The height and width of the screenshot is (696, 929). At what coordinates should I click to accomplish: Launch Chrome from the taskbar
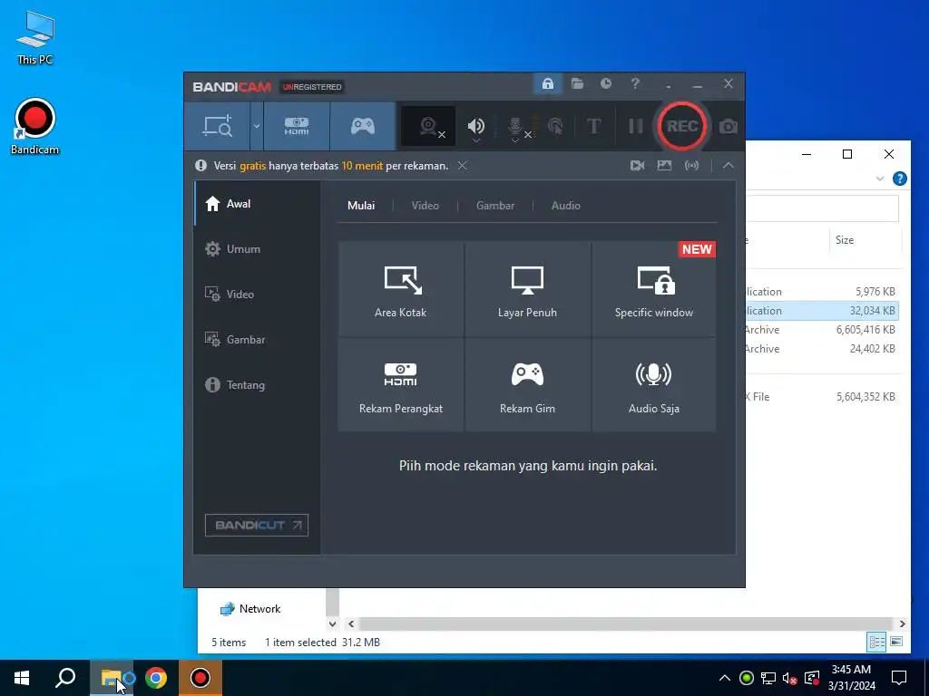click(x=156, y=678)
